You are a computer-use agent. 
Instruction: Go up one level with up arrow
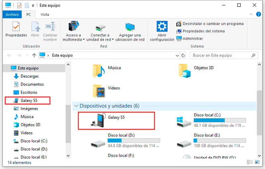(x=34, y=55)
